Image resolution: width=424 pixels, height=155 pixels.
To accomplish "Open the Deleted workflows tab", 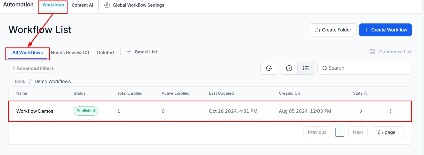I will pyautogui.click(x=105, y=53).
